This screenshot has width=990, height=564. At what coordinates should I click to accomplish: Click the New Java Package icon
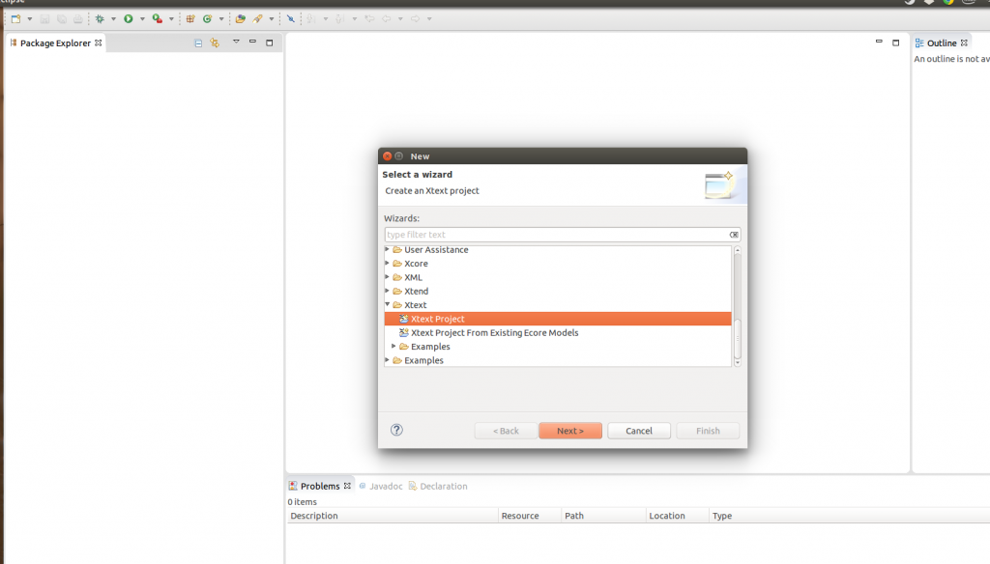190,19
